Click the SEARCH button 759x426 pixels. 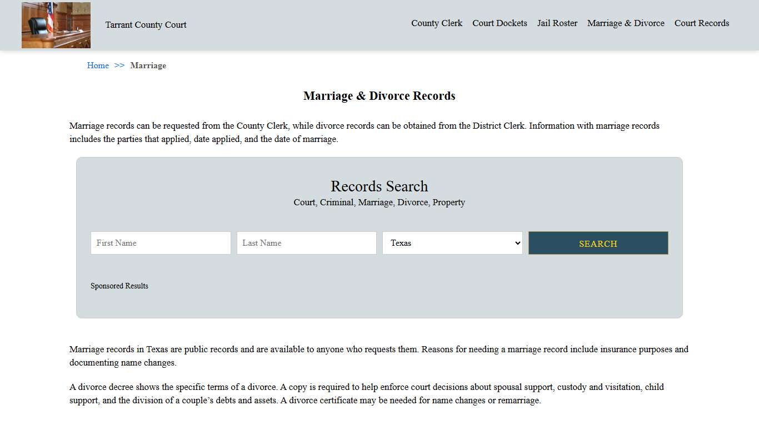(x=598, y=243)
